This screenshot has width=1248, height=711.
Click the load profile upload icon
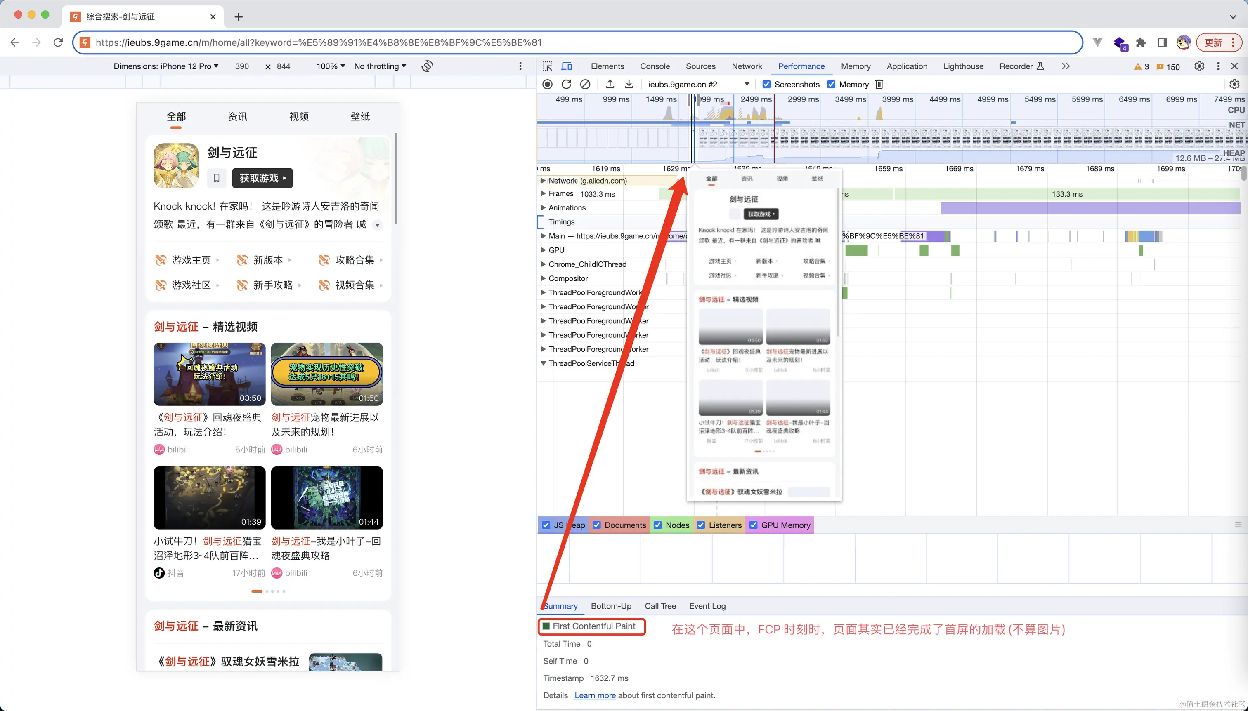pyautogui.click(x=610, y=85)
